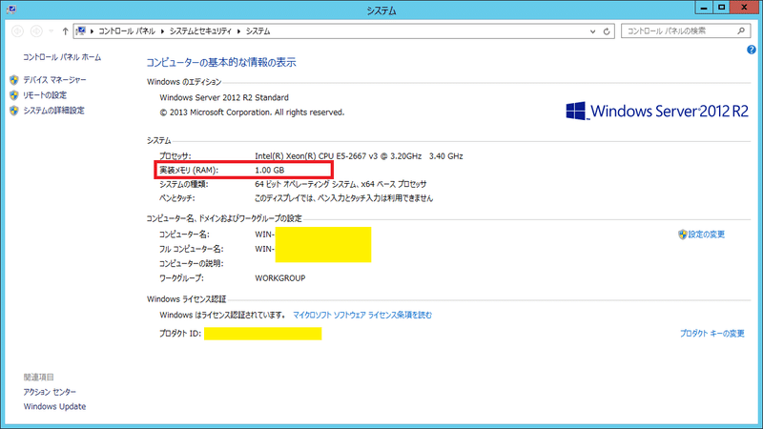
Task: Click the Forward navigation arrow
Action: 36,31
